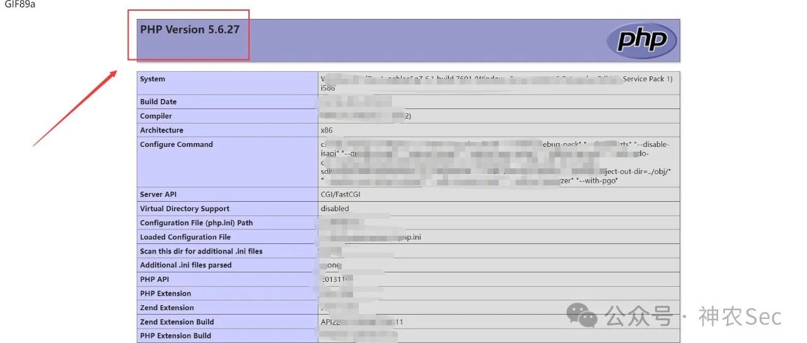Click the Loaded Configuration File label
The width and height of the screenshot is (807, 343).
tap(185, 237)
